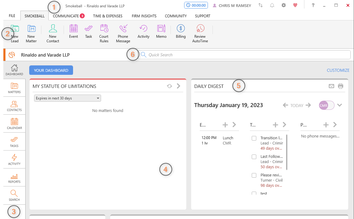Click into the Quick Search field
Viewport: 354px width, 219px height.
click(244, 55)
